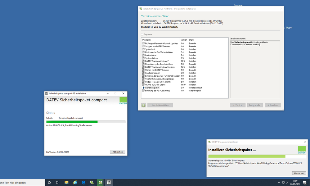Toggle the Reparatur checkbox
The width and height of the screenshot is (310, 186).
point(142,34)
